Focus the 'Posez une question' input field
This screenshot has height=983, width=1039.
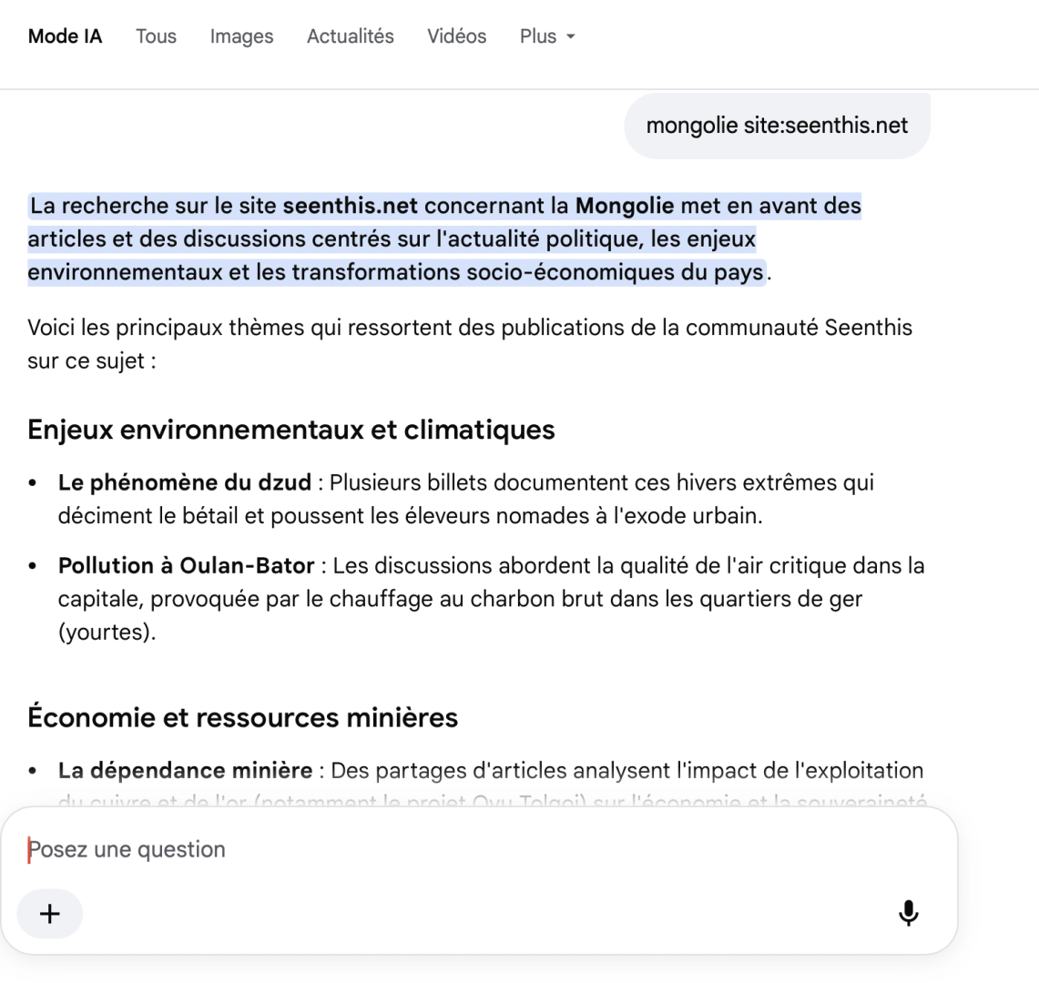(x=478, y=849)
